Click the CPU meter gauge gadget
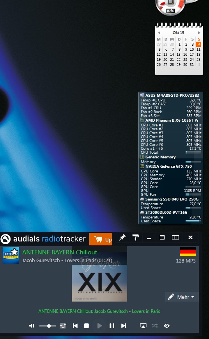209x339 pixels. 170,7
